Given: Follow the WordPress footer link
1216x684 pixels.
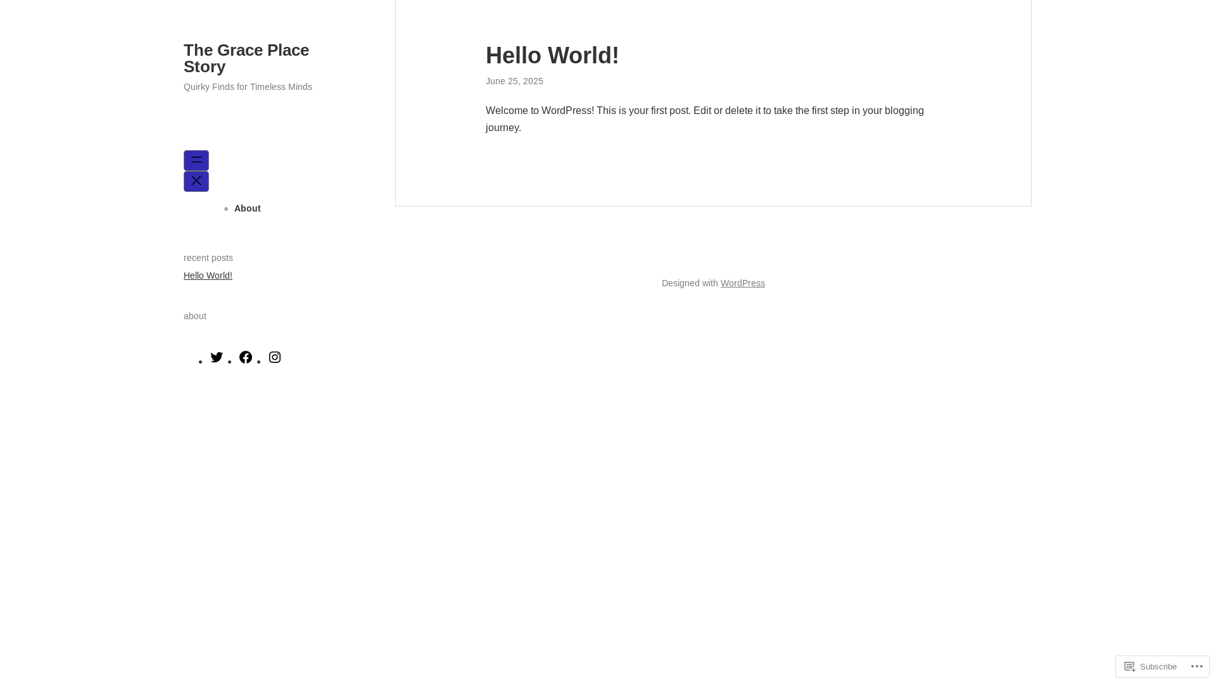Looking at the screenshot, I should coord(742,283).
